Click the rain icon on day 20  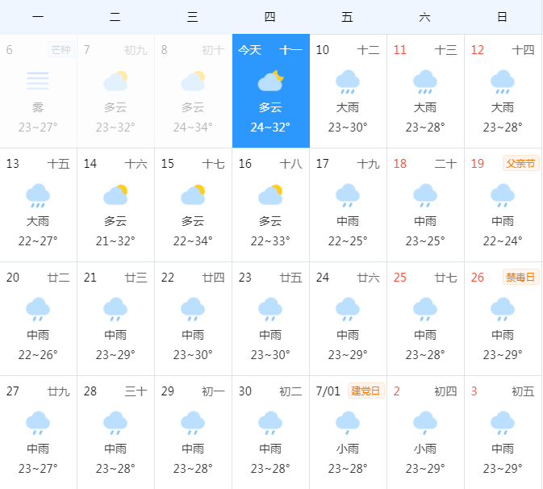pyautogui.click(x=38, y=309)
